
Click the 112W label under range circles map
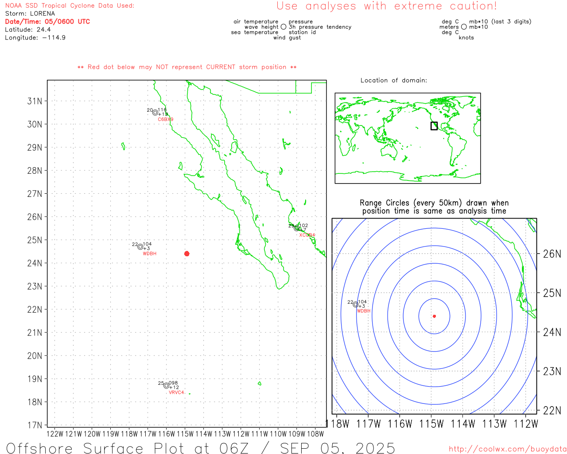526,424
